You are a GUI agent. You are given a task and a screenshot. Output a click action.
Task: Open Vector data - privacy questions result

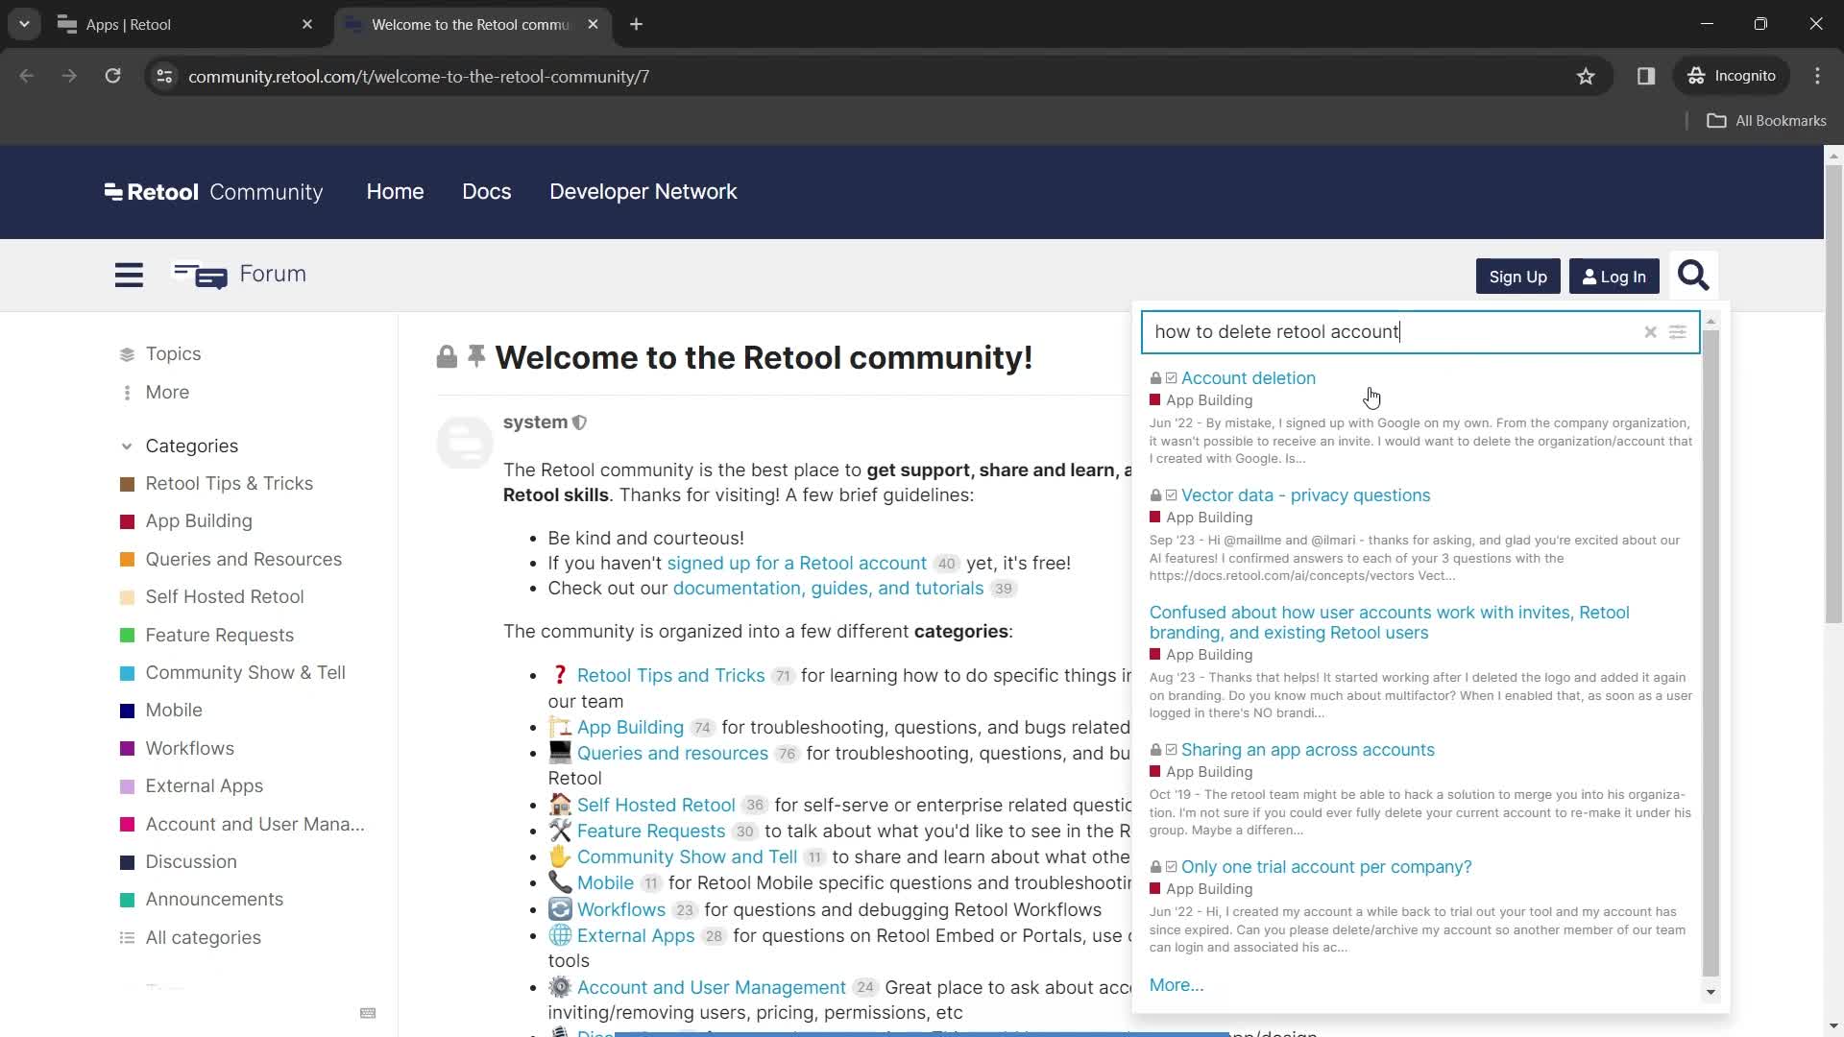[1305, 495]
